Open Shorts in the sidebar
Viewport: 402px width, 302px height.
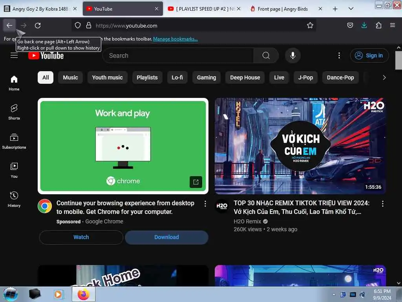click(14, 112)
